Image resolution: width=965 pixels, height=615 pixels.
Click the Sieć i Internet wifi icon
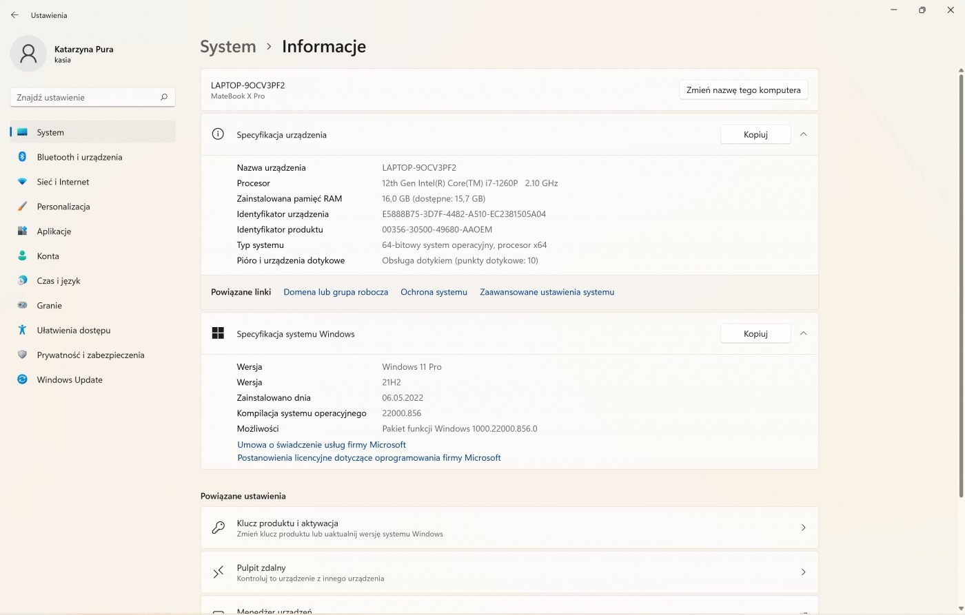(x=22, y=182)
